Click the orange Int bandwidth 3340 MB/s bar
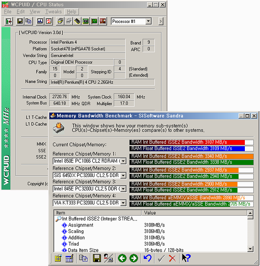 tap(192, 156)
